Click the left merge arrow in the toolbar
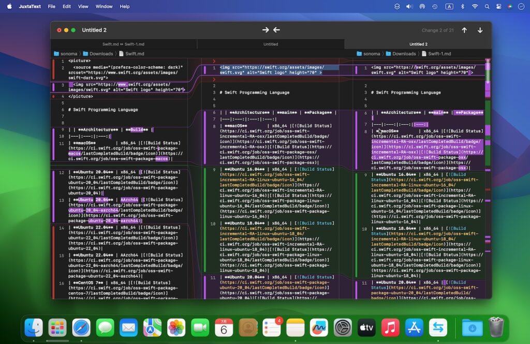This screenshot has width=530, height=344. [276, 29]
